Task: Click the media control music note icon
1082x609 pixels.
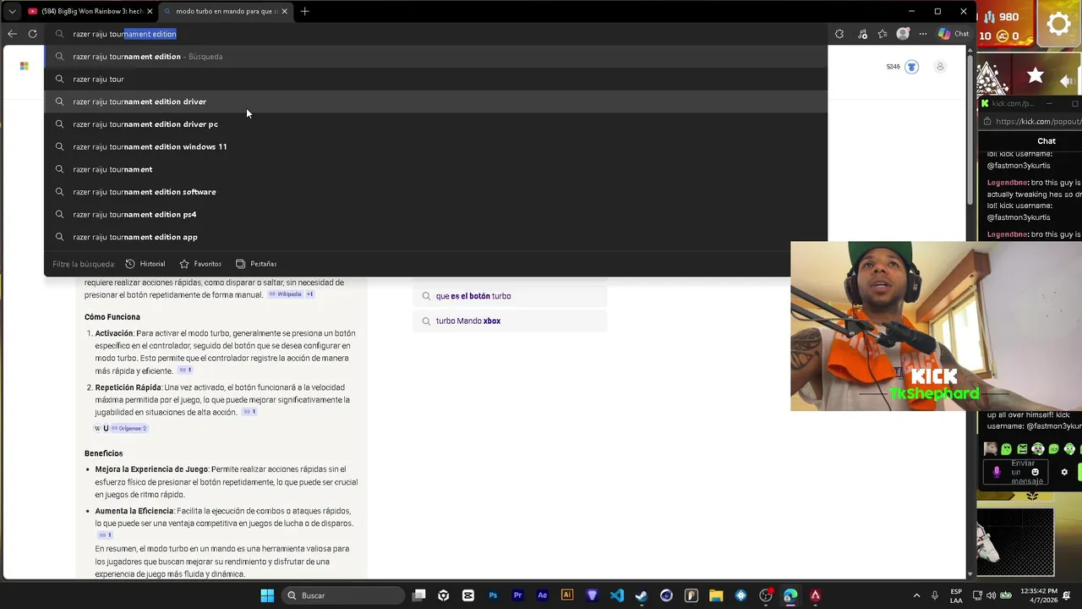Action: [x=862, y=34]
